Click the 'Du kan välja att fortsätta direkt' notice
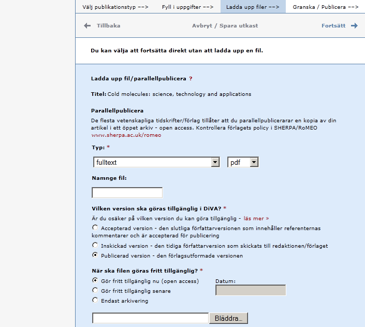This screenshot has width=365, height=327. 177,51
